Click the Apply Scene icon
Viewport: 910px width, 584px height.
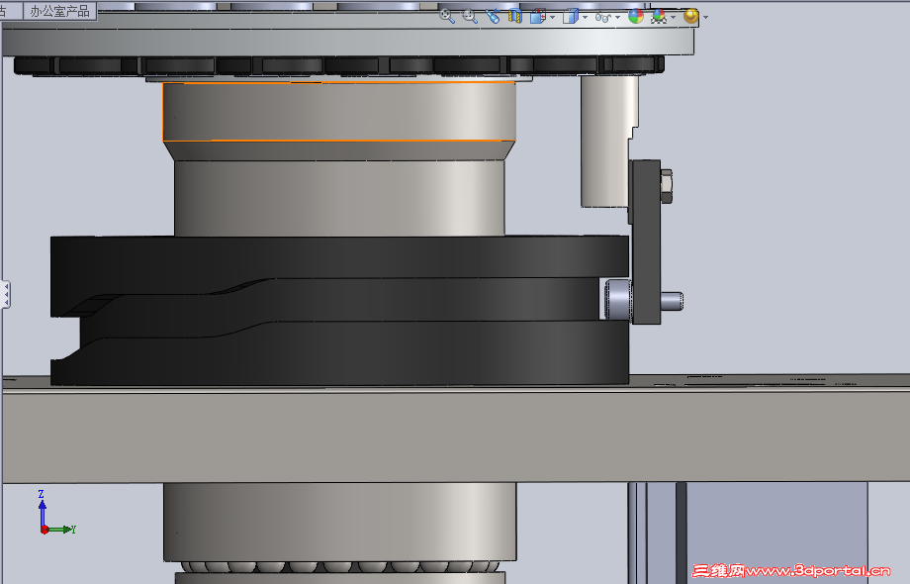coord(658,16)
